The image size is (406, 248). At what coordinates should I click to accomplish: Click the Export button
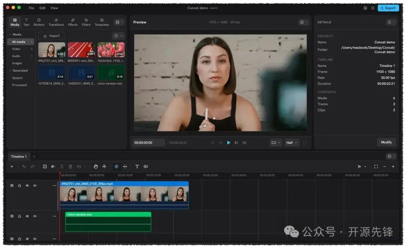(x=388, y=8)
